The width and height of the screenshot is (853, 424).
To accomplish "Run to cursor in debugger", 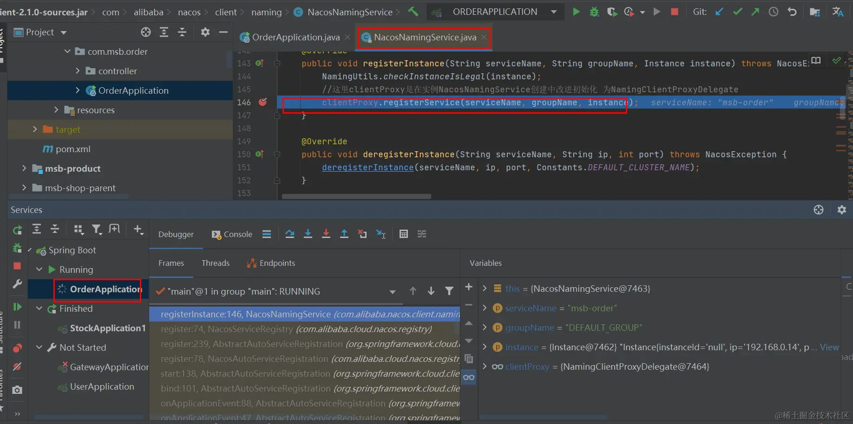I will (381, 234).
